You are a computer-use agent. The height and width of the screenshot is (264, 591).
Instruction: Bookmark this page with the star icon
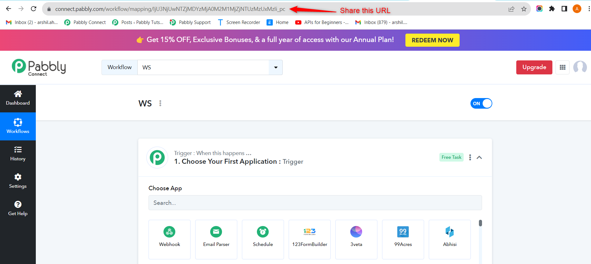point(524,9)
